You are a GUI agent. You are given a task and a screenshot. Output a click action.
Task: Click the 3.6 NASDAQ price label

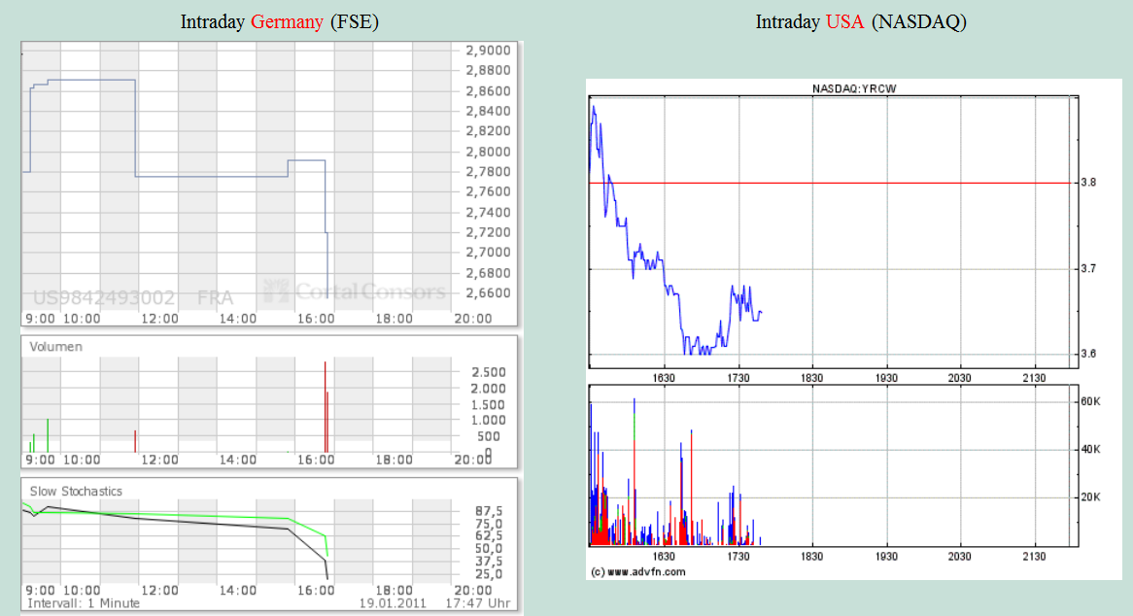[1088, 354]
